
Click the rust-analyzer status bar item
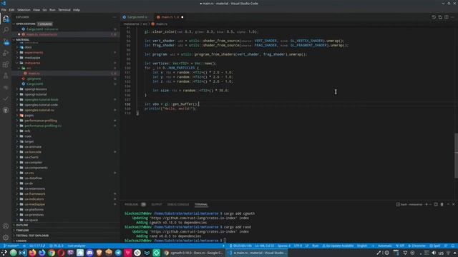pos(77,246)
